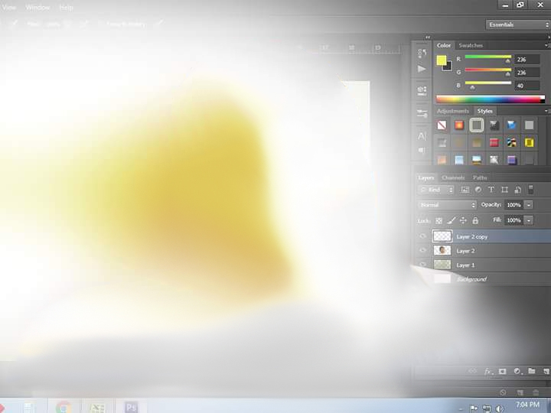Apply the yellow square style thumbnail
This screenshot has height=413, width=551.
pyautogui.click(x=529, y=142)
